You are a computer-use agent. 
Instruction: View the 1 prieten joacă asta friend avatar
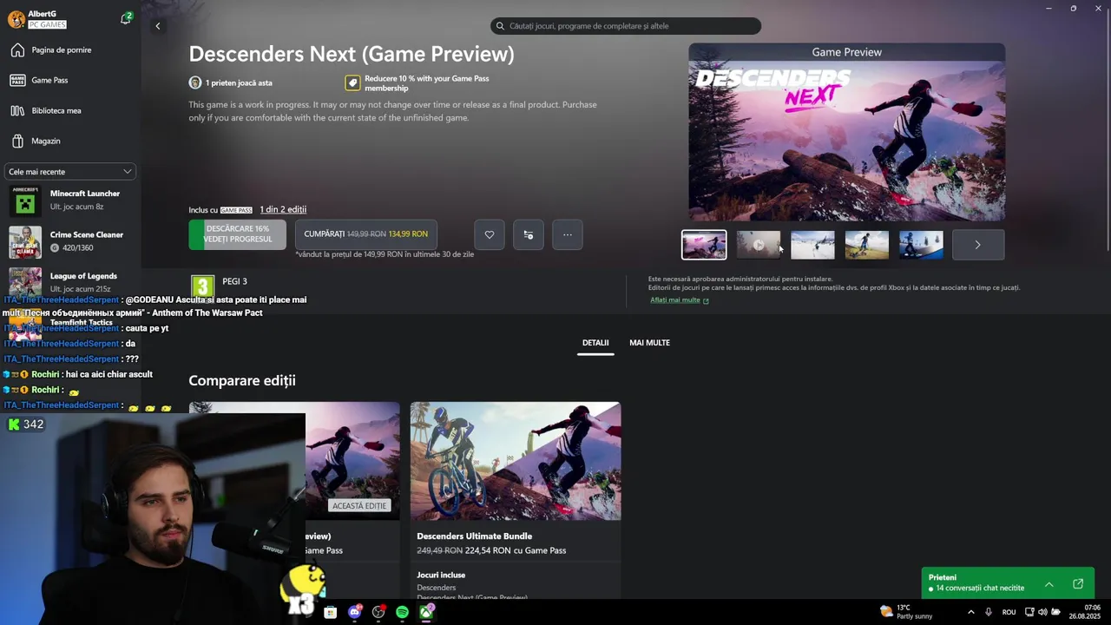(195, 82)
